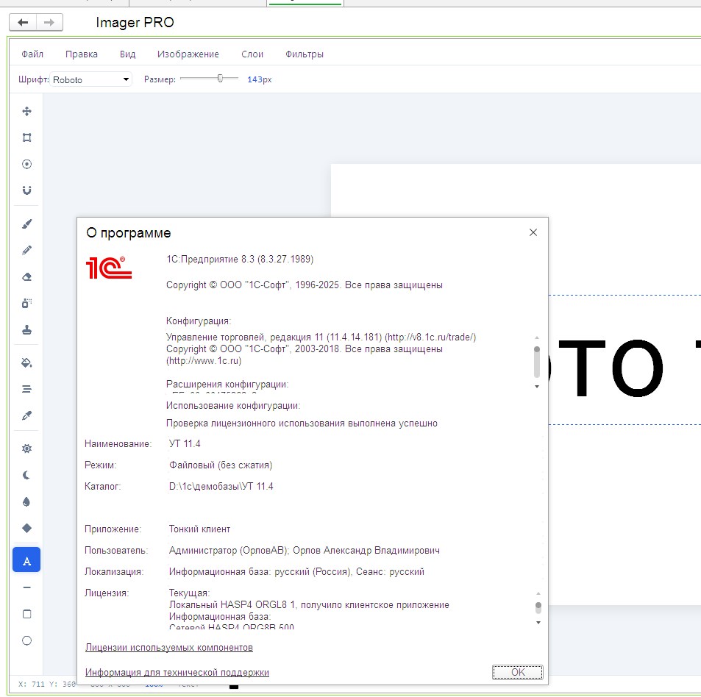Click the "Файловый (без сжатия)" mode value
The width and height of the screenshot is (701, 697).
pyautogui.click(x=221, y=465)
